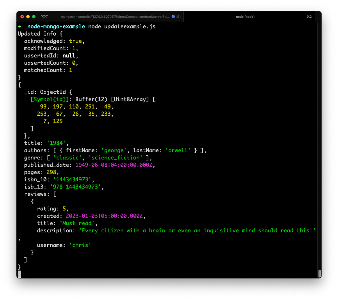The width and height of the screenshot is (338, 300).
Task: Click the yellow minimize traffic light button
Action: coord(28,16)
